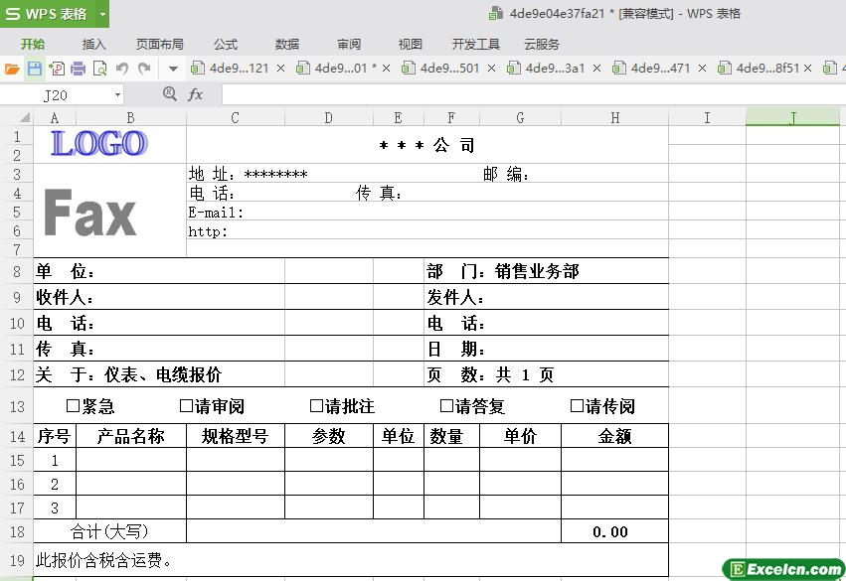Switch to the 4de9...3a1 document tab
Image resolution: width=846 pixels, height=581 pixels.
click(x=547, y=69)
